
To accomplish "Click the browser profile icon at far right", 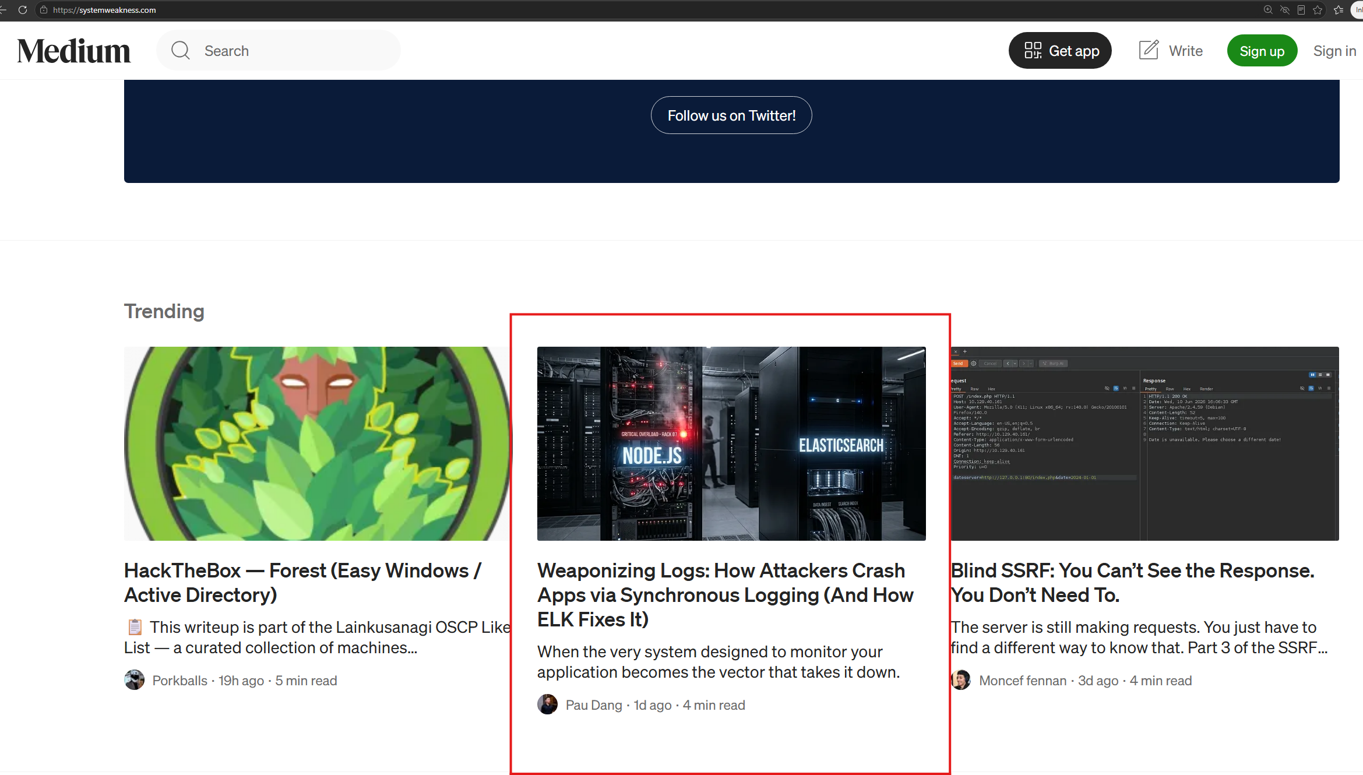I will (1357, 10).
